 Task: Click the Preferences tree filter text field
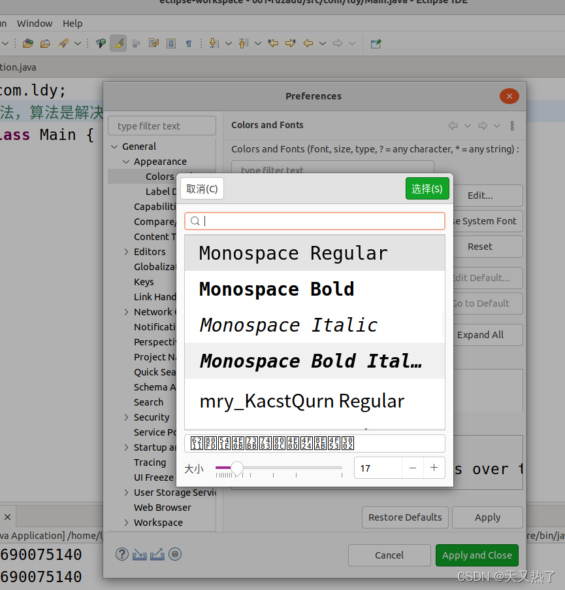tap(162, 126)
